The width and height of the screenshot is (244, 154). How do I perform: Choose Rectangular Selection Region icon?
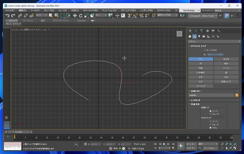point(62,15)
